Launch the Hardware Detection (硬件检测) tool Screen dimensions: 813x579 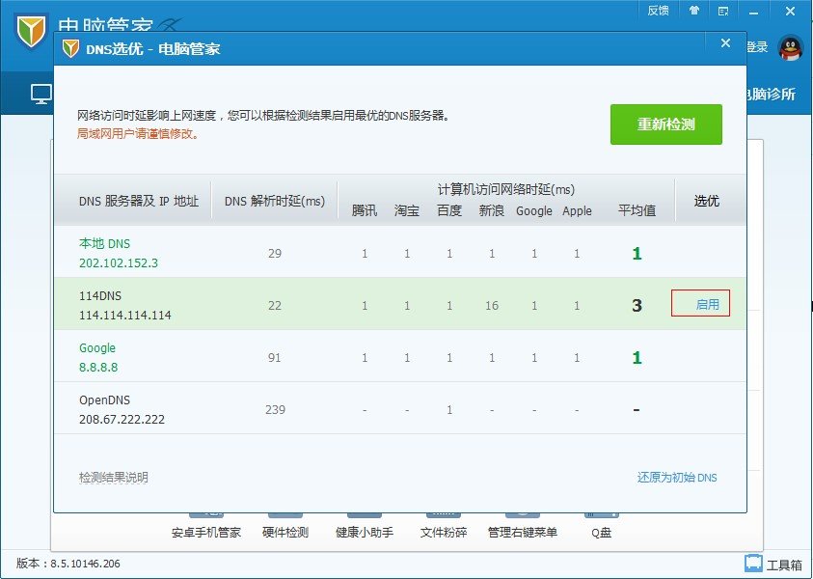click(285, 530)
